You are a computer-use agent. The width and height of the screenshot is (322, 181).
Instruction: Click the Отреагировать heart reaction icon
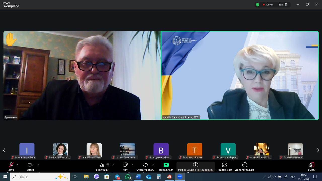tap(145, 165)
